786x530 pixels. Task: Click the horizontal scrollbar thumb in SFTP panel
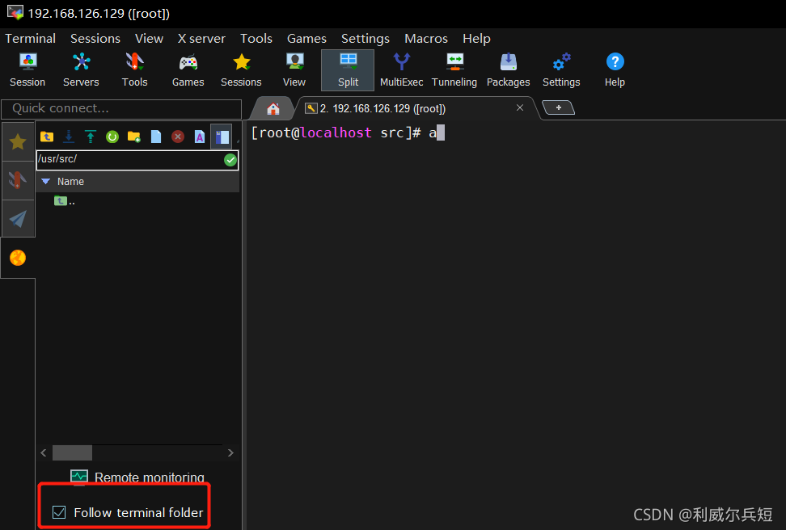tap(72, 453)
